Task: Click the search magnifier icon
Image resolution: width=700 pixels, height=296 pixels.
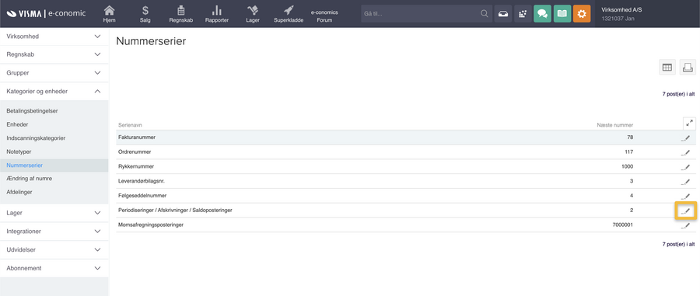Action: tap(485, 14)
